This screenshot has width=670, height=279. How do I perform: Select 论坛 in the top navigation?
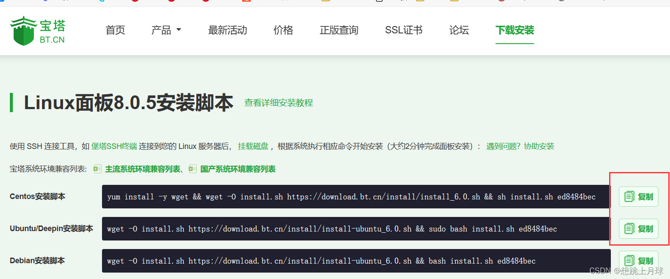[x=459, y=30]
